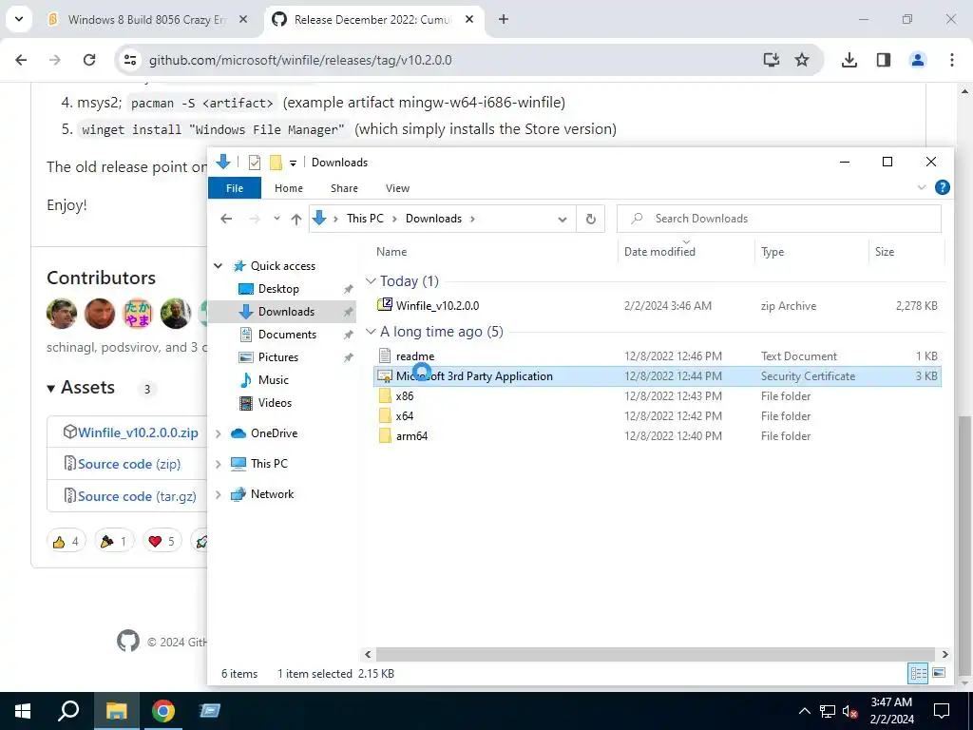Viewport: 973px width, 730px height.
Task: Expand Network tree node
Action: pos(219,494)
